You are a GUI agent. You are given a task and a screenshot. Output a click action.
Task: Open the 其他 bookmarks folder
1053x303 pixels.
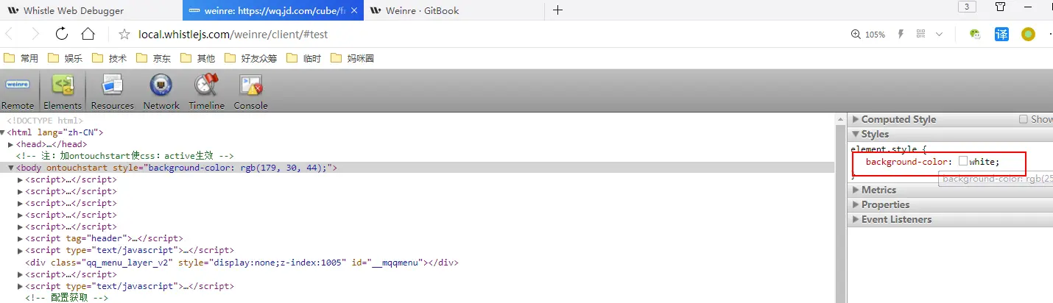[198, 58]
